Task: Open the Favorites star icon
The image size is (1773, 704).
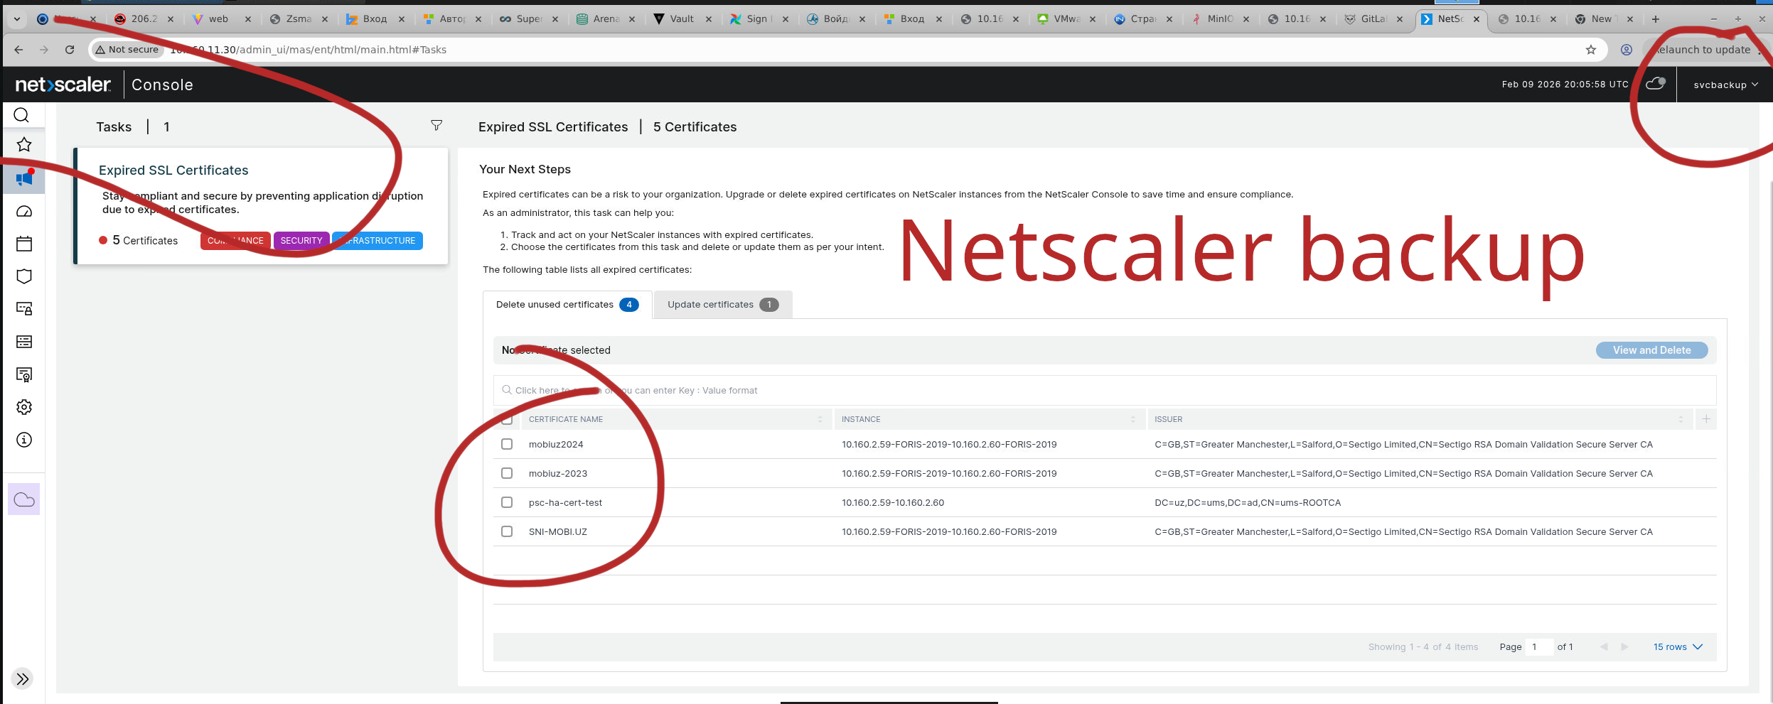Action: [24, 145]
